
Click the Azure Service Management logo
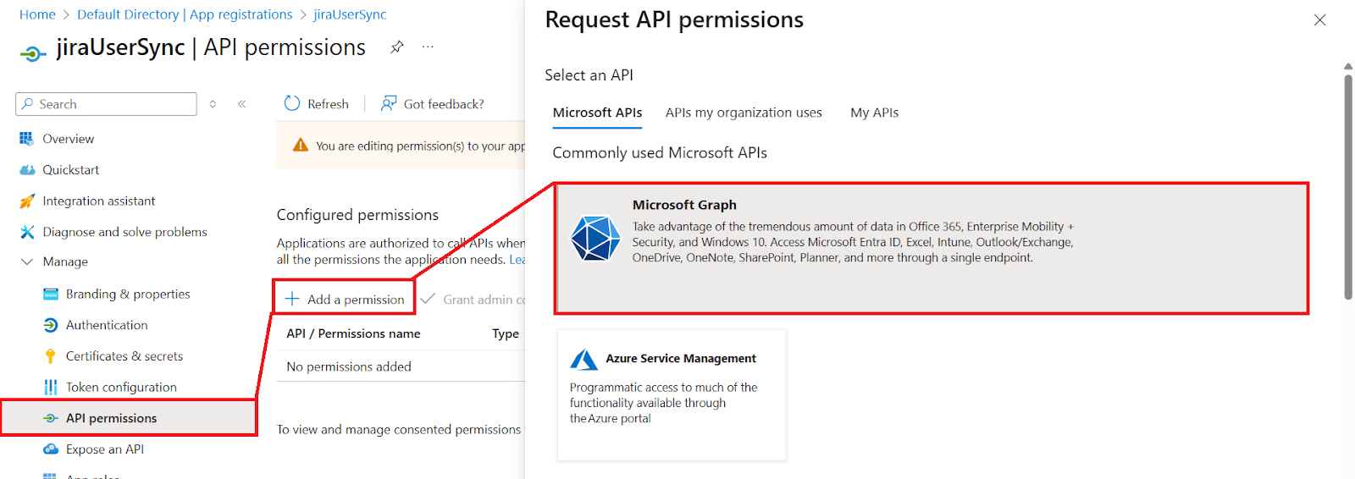(x=584, y=360)
